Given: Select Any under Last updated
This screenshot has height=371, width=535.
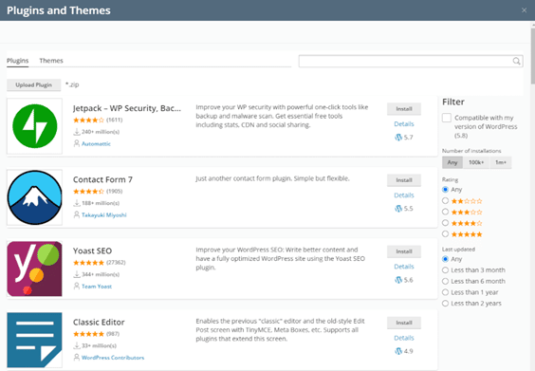Looking at the screenshot, I should tap(445, 259).
